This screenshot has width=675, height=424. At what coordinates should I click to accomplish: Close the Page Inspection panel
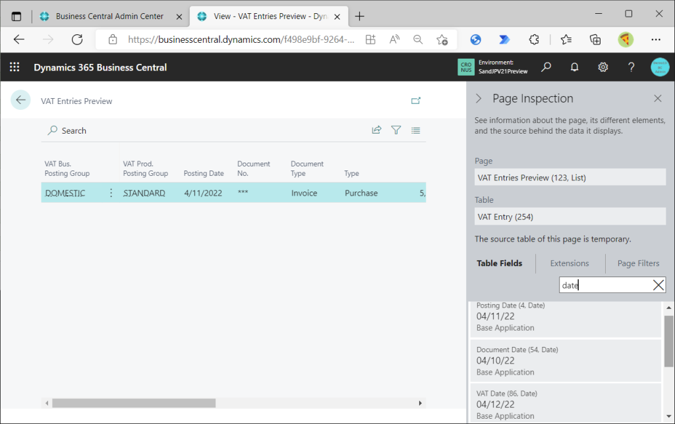click(x=657, y=99)
